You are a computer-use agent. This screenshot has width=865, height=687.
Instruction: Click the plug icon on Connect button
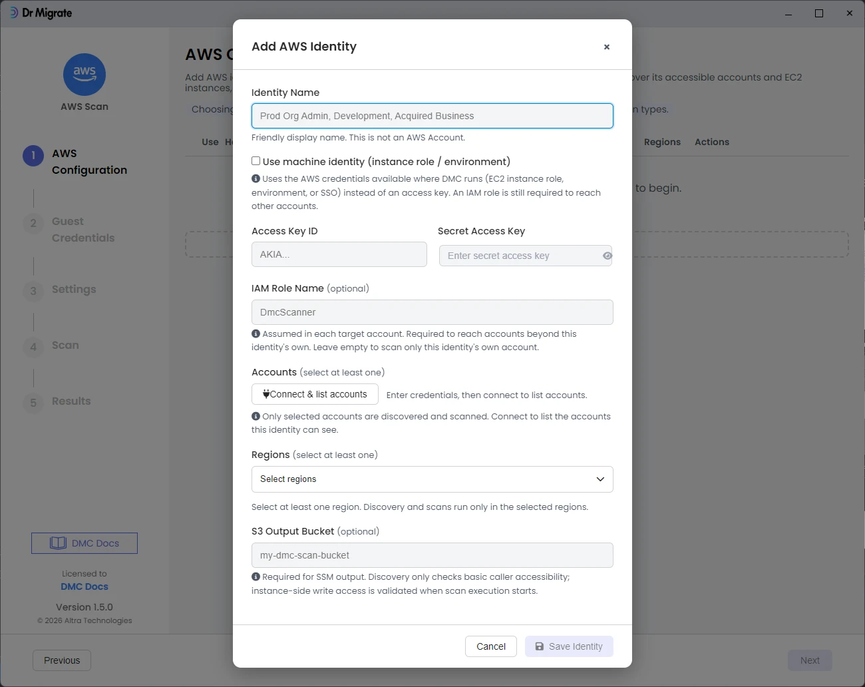pyautogui.click(x=266, y=394)
